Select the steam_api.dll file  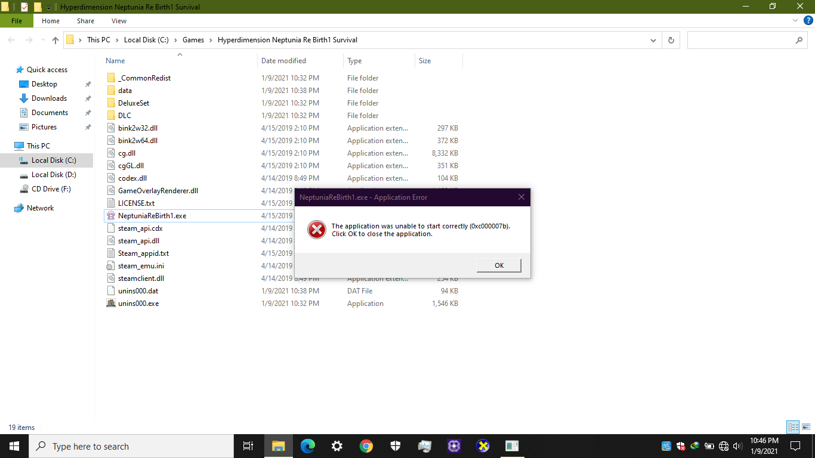pos(138,241)
